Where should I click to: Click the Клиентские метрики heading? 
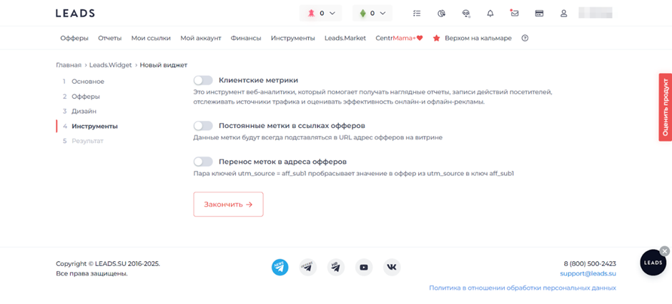click(x=258, y=80)
